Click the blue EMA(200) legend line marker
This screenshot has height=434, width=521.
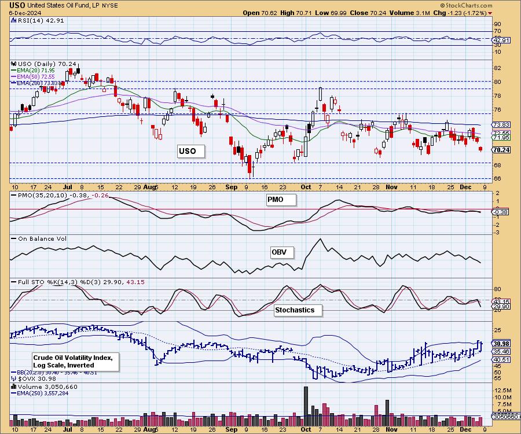(14, 83)
